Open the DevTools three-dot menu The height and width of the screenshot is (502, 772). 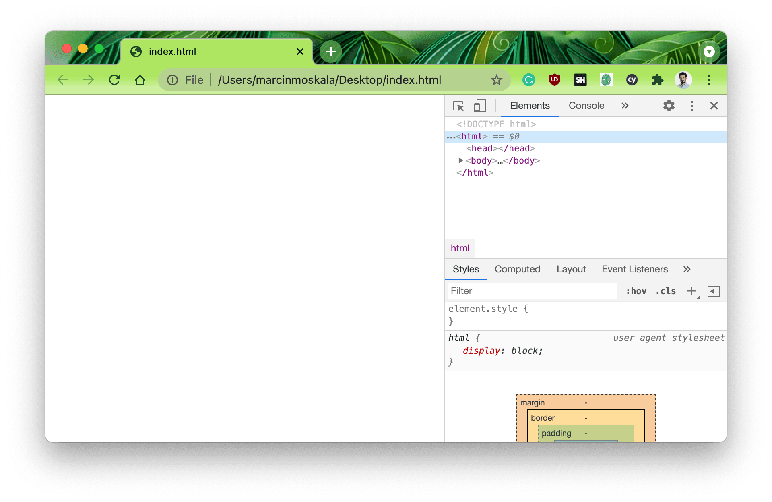tap(691, 106)
